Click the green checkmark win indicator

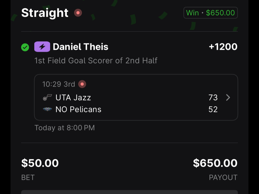(25, 47)
